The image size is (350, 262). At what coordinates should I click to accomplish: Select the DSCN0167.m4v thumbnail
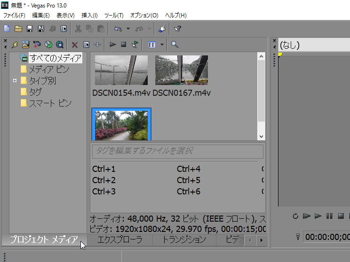click(182, 70)
